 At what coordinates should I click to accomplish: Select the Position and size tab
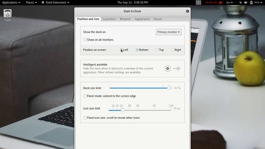[x=88, y=19]
